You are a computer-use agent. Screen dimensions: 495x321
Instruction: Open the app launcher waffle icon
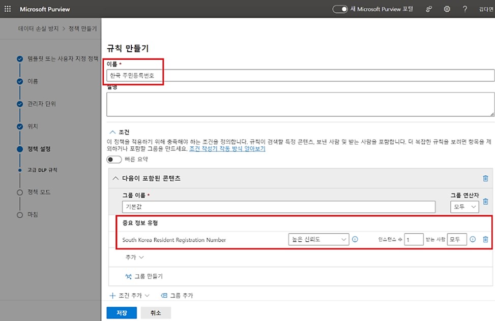tap(8, 9)
